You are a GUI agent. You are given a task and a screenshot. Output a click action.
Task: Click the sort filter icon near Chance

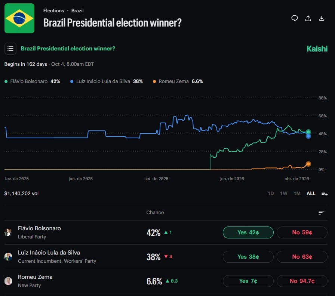pos(322,213)
